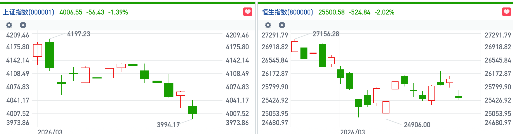Select the last green candlestick in 恒生指数 chart
Screen dimensions: 513x134
[x=459, y=97]
